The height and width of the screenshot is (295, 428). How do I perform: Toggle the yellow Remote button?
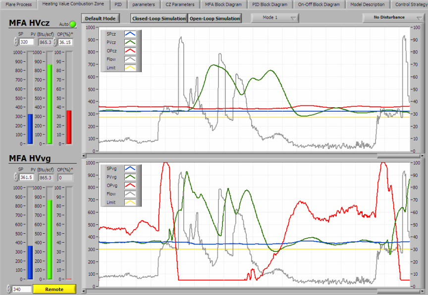[x=54, y=289]
